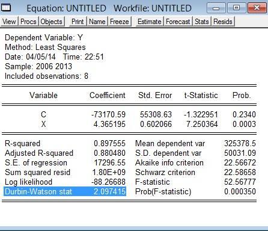
Task: Click 'Included observations: 8' text
Action: click(46, 76)
